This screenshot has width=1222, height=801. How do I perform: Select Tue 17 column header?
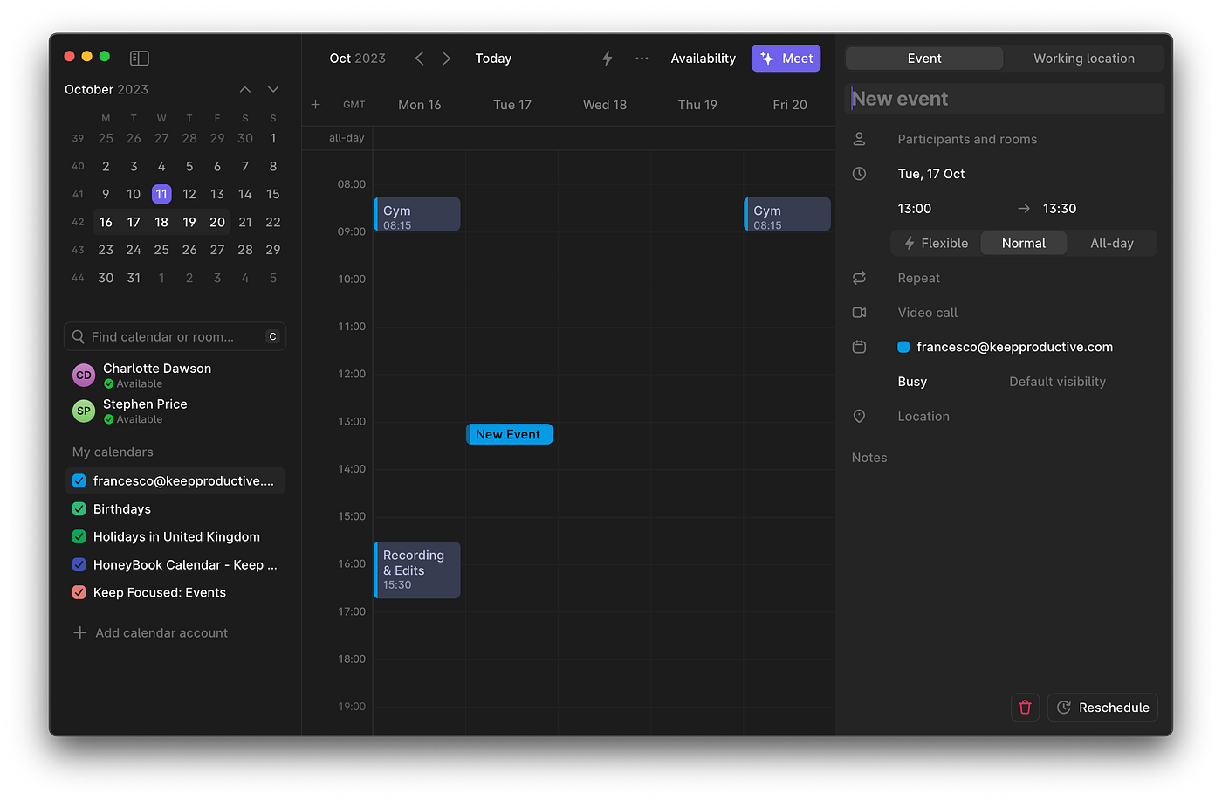pyautogui.click(x=511, y=105)
